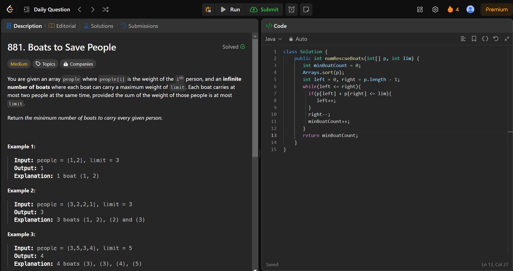The image size is (513, 271).
Task: Switch to the Submissions tab
Action: tap(139, 26)
